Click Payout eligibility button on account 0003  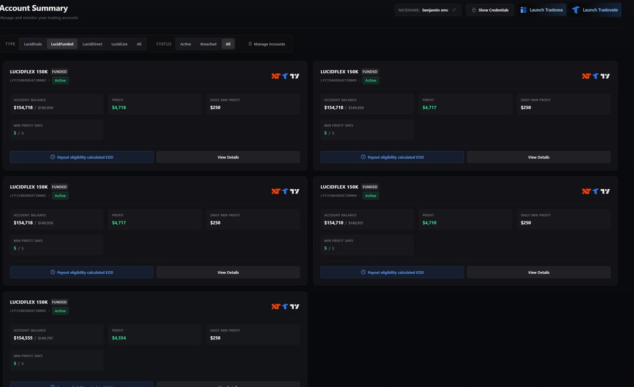pyautogui.click(x=82, y=157)
